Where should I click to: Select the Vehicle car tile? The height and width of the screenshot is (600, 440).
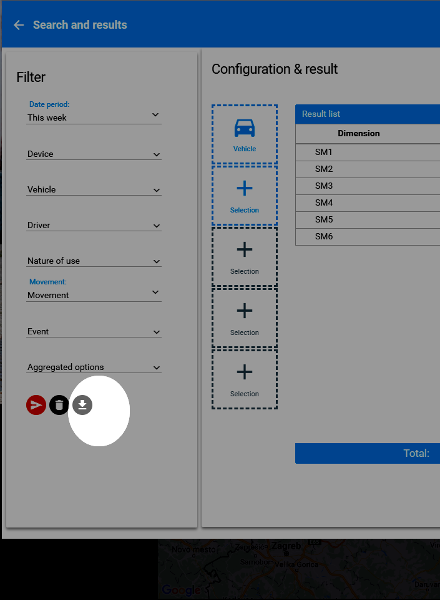(x=245, y=134)
